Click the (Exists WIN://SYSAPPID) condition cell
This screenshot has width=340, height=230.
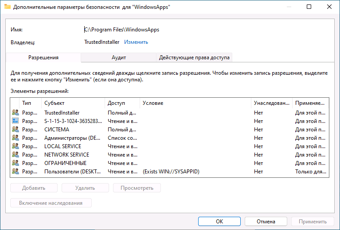tap(171, 172)
